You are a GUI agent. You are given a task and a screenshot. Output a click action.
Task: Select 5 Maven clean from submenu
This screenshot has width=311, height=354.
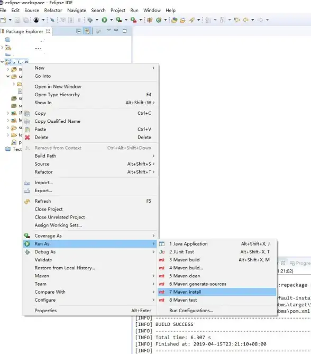coord(217,276)
